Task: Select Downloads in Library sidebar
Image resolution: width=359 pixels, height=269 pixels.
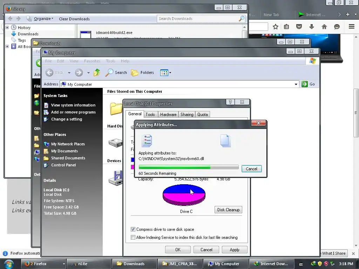Action: coord(28,34)
